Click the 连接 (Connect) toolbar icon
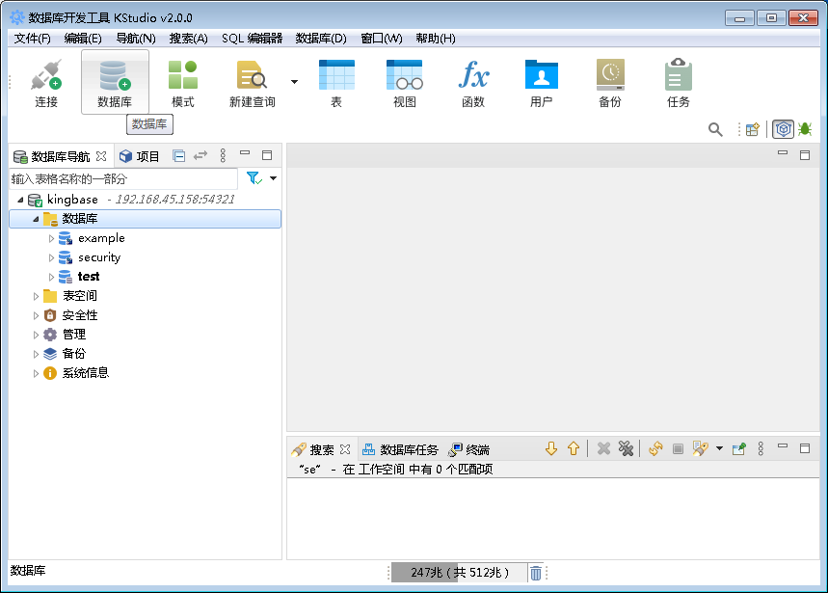The height and width of the screenshot is (593, 828). 45,82
